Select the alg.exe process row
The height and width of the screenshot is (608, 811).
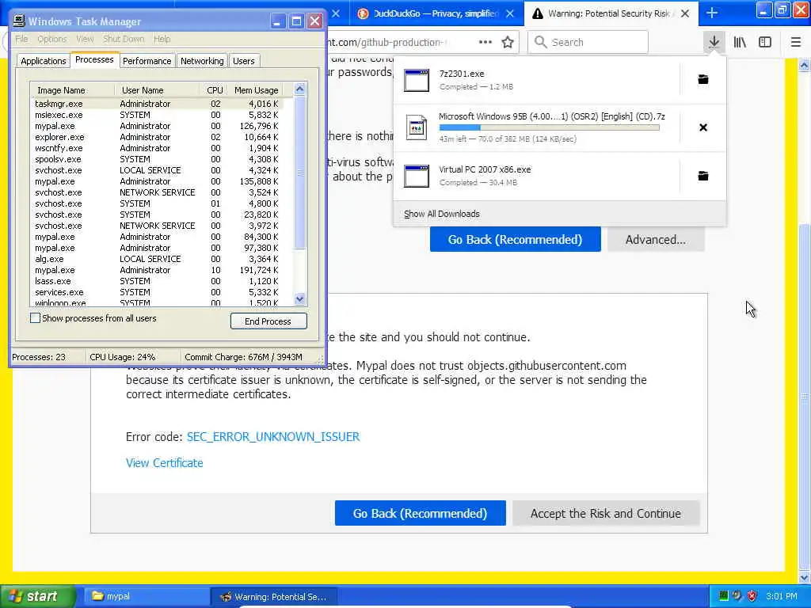click(158, 259)
